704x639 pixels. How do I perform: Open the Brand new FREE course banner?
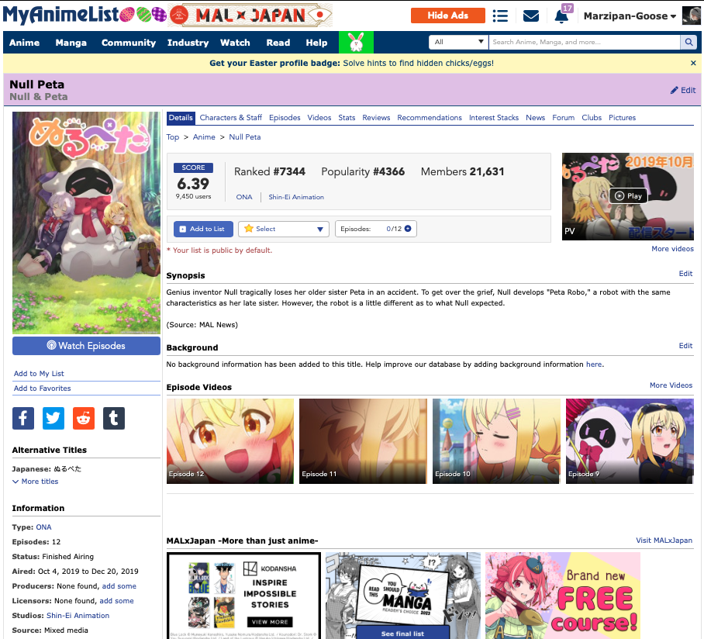563,596
